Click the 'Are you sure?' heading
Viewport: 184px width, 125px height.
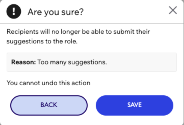tap(56, 12)
